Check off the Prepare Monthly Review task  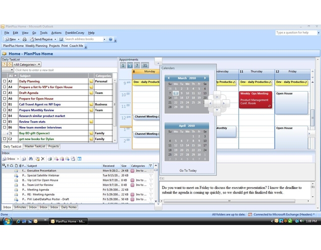4,110
